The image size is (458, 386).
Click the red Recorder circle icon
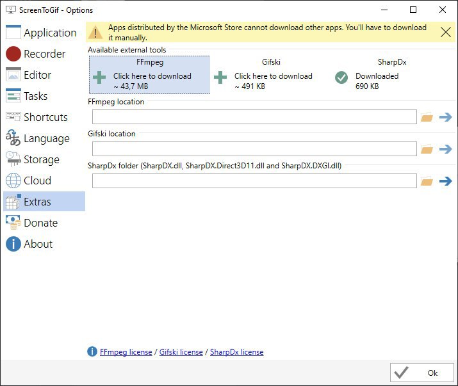13,54
